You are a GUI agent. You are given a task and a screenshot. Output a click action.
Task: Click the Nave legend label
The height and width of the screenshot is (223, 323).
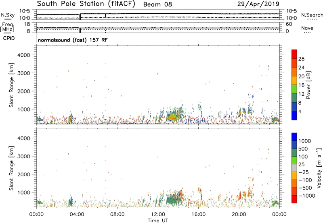[307, 28]
